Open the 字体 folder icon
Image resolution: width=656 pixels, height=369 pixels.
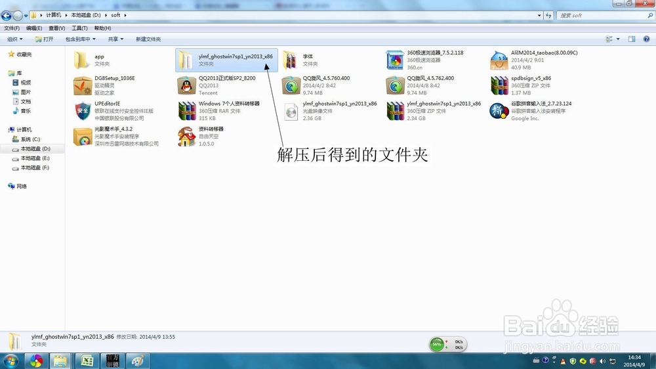tap(291, 60)
